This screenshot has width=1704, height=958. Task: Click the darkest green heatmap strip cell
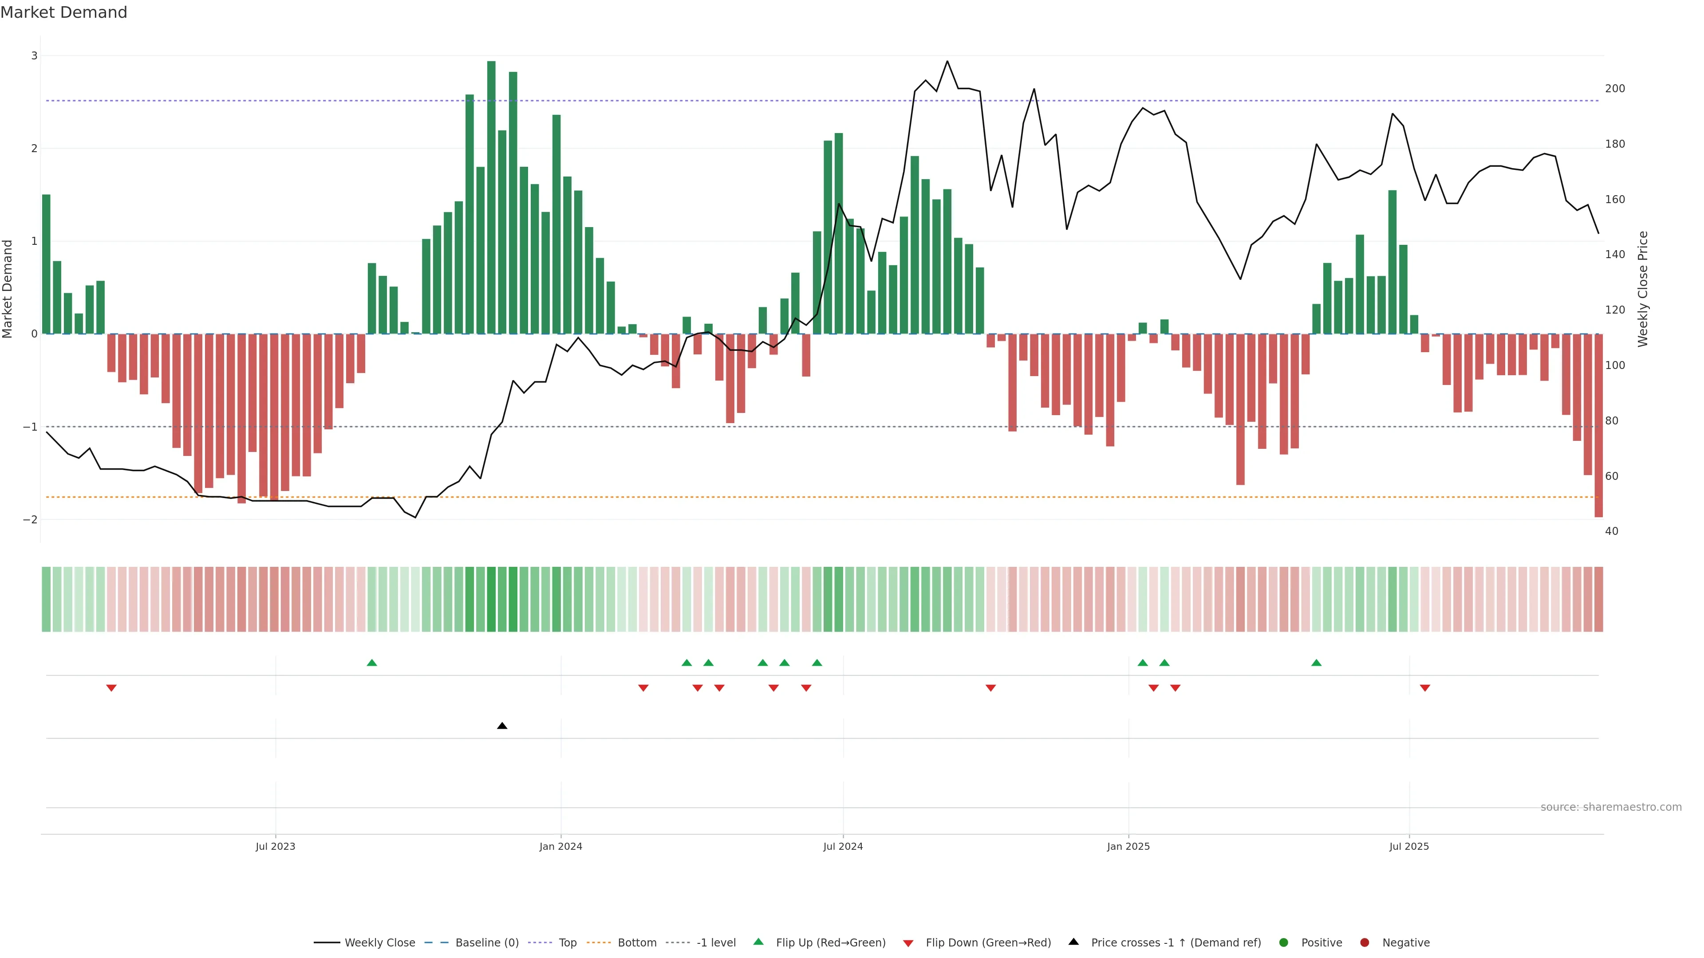(492, 599)
